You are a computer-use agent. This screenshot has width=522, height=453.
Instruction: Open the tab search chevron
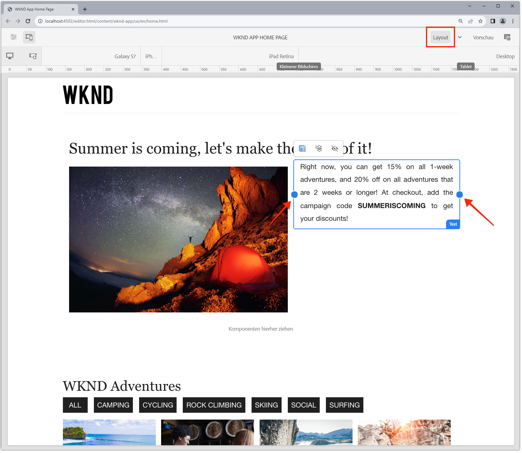[x=470, y=6]
